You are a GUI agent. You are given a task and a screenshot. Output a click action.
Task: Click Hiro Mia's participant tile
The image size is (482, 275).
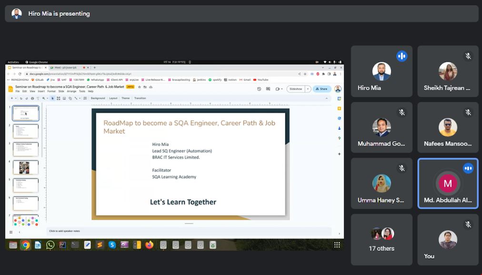(x=382, y=71)
